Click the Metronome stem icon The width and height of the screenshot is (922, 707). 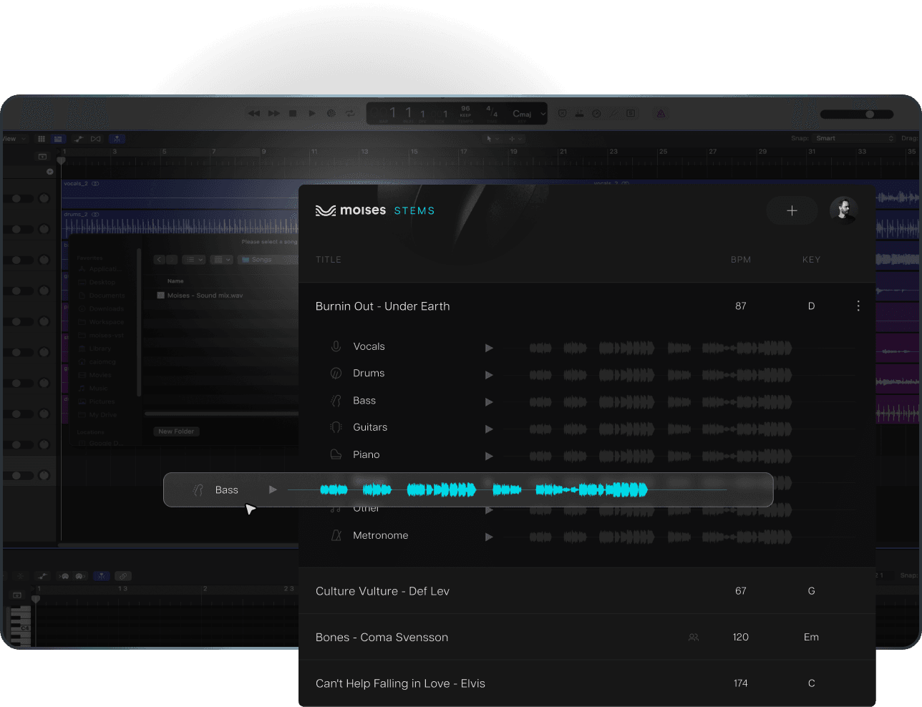336,535
